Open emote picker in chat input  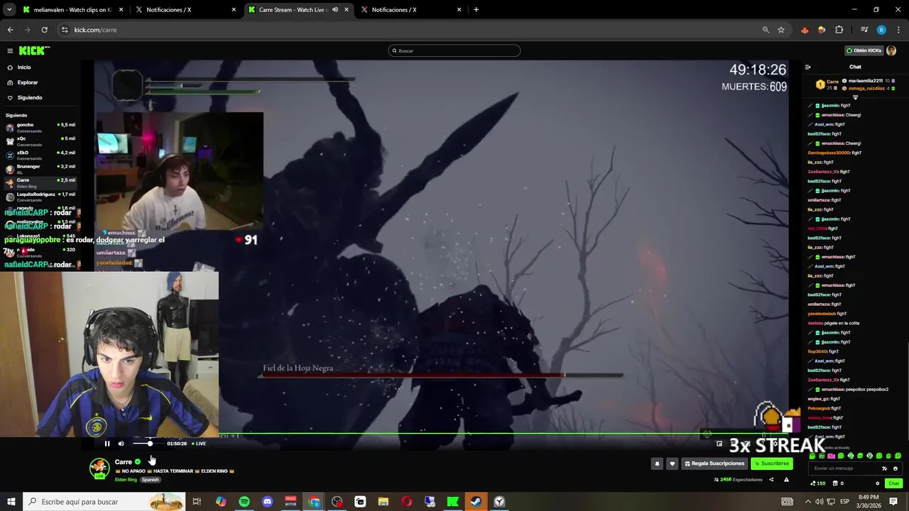point(895,468)
